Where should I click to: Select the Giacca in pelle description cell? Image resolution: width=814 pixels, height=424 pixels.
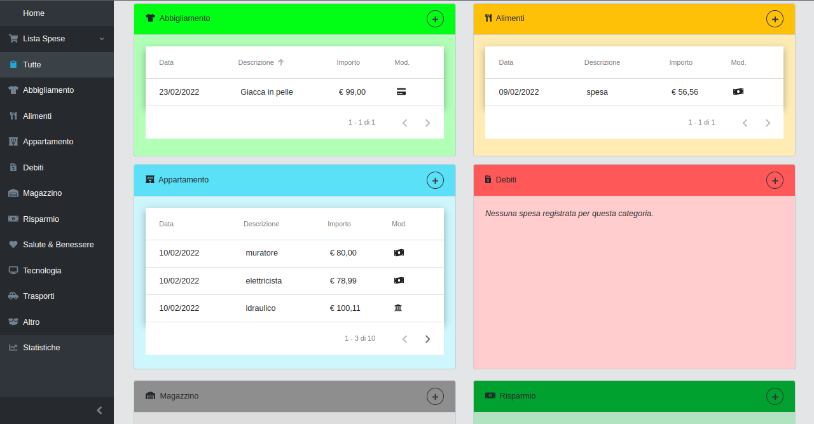266,92
